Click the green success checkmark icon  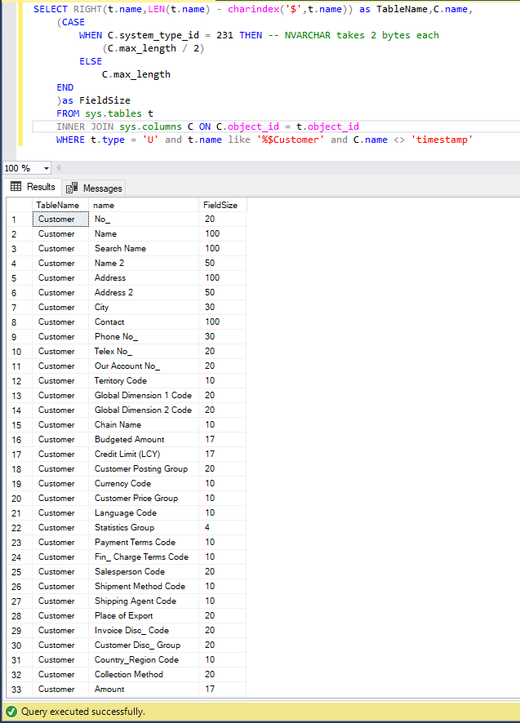12,712
